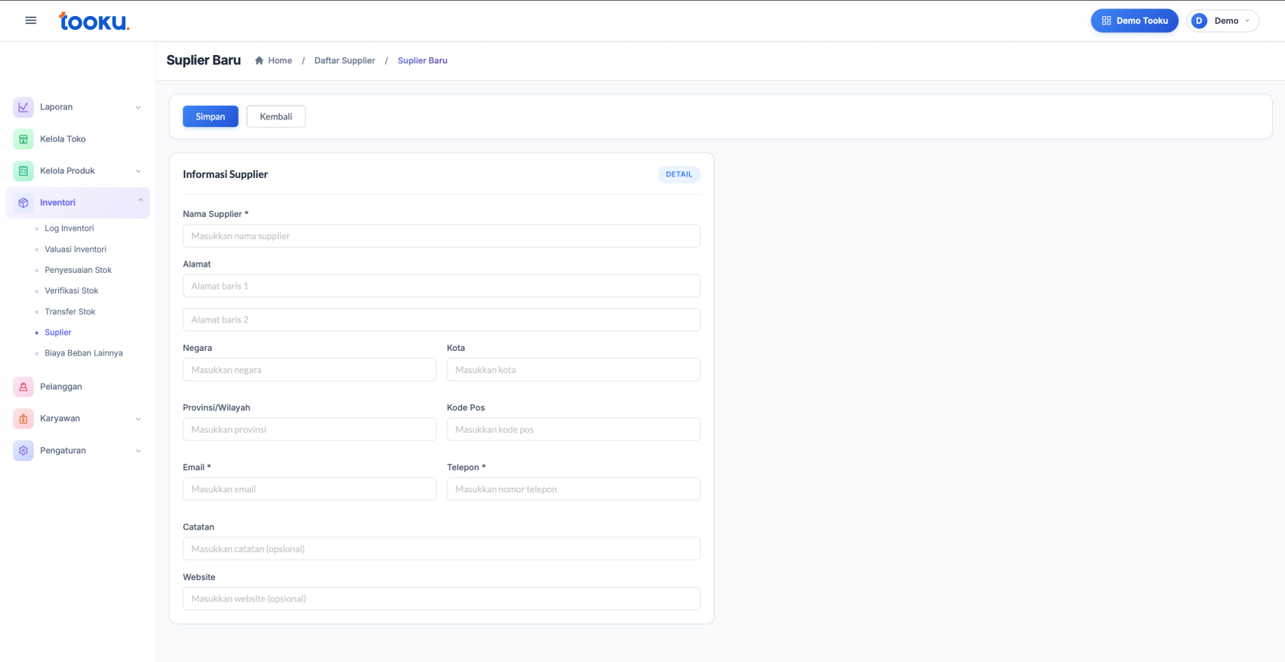Expand the Laporan menu chevron
1285x662 pixels.
click(138, 108)
